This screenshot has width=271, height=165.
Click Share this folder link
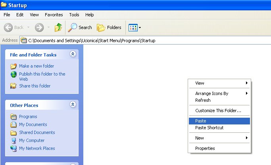click(x=35, y=86)
